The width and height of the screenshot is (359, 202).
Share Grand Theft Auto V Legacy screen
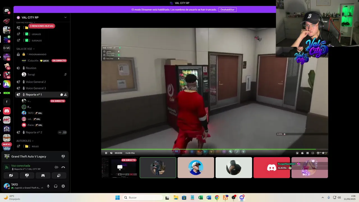click(x=63, y=157)
